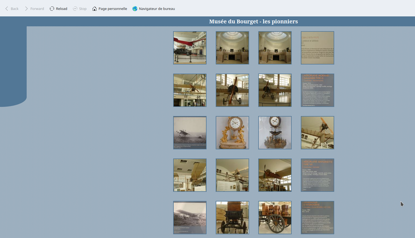Open the wagon with copper barrels photo

(275, 217)
